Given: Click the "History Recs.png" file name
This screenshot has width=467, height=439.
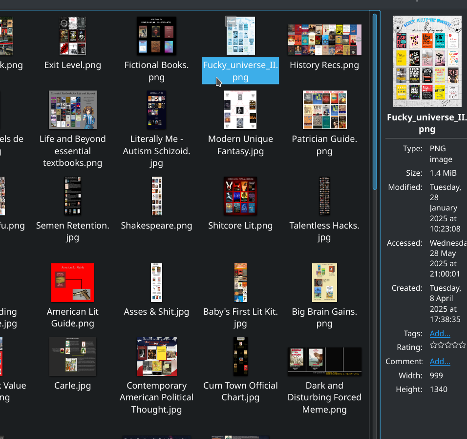Looking at the screenshot, I should coord(324,65).
